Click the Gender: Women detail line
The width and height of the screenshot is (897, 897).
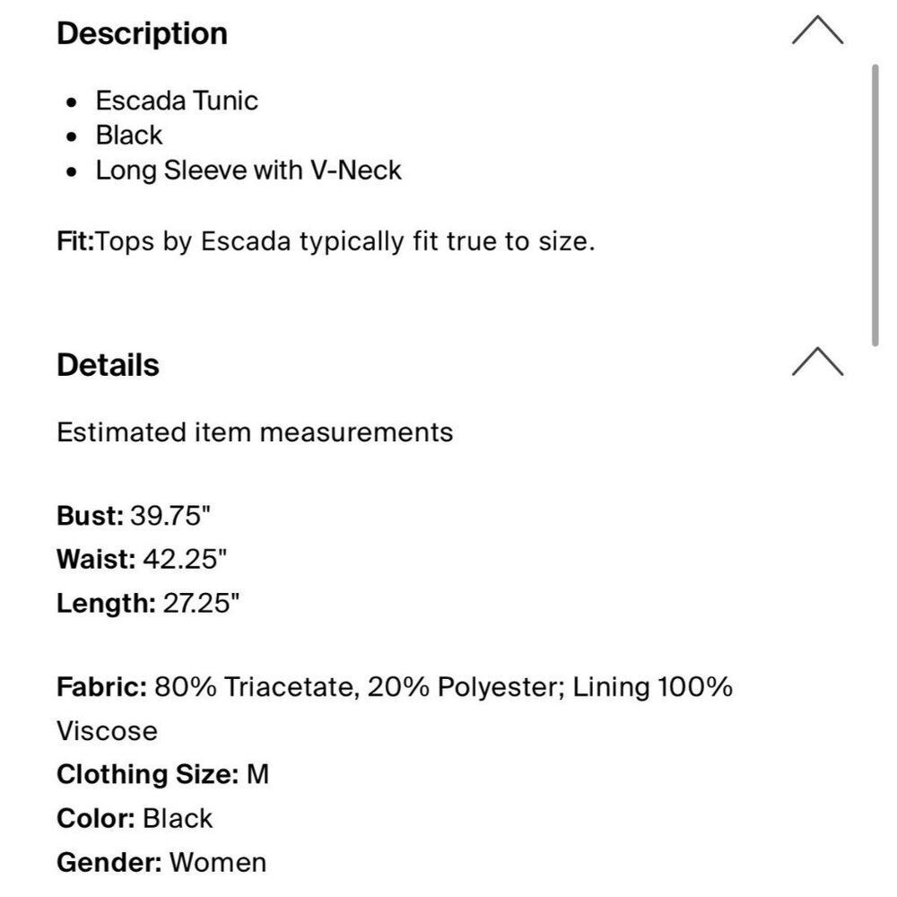161,863
